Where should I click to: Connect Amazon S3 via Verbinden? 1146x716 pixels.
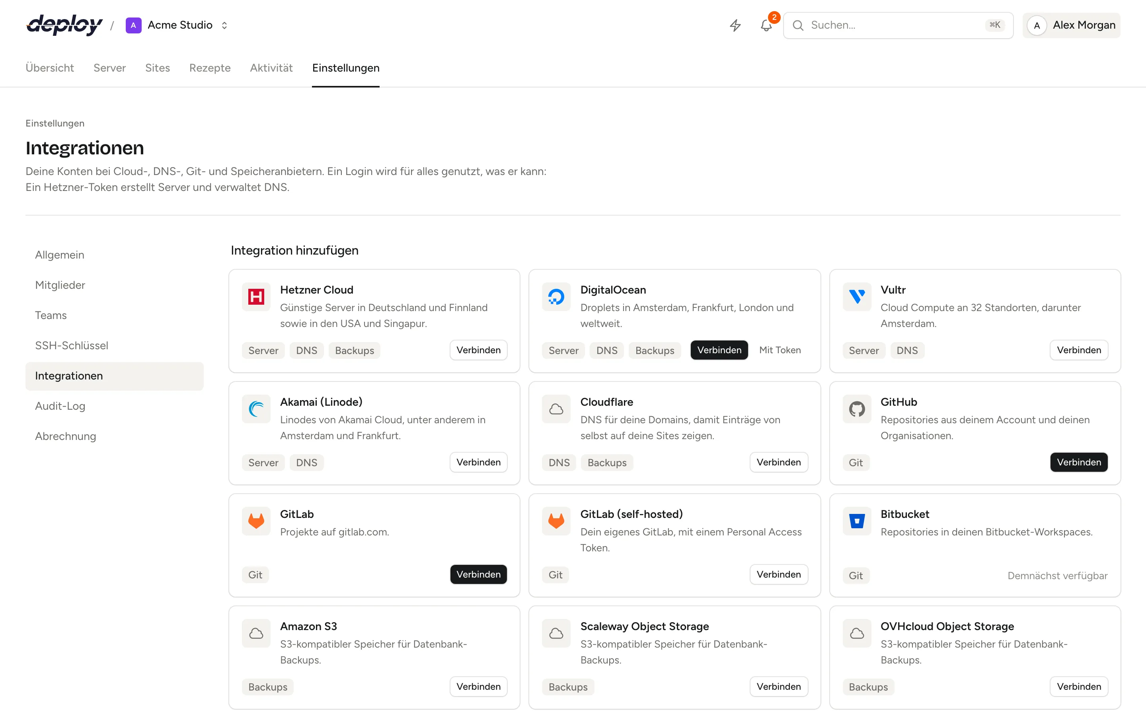tap(478, 687)
